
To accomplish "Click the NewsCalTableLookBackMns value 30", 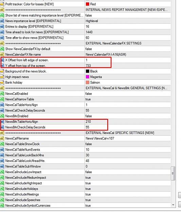I will tap(88, 155).
